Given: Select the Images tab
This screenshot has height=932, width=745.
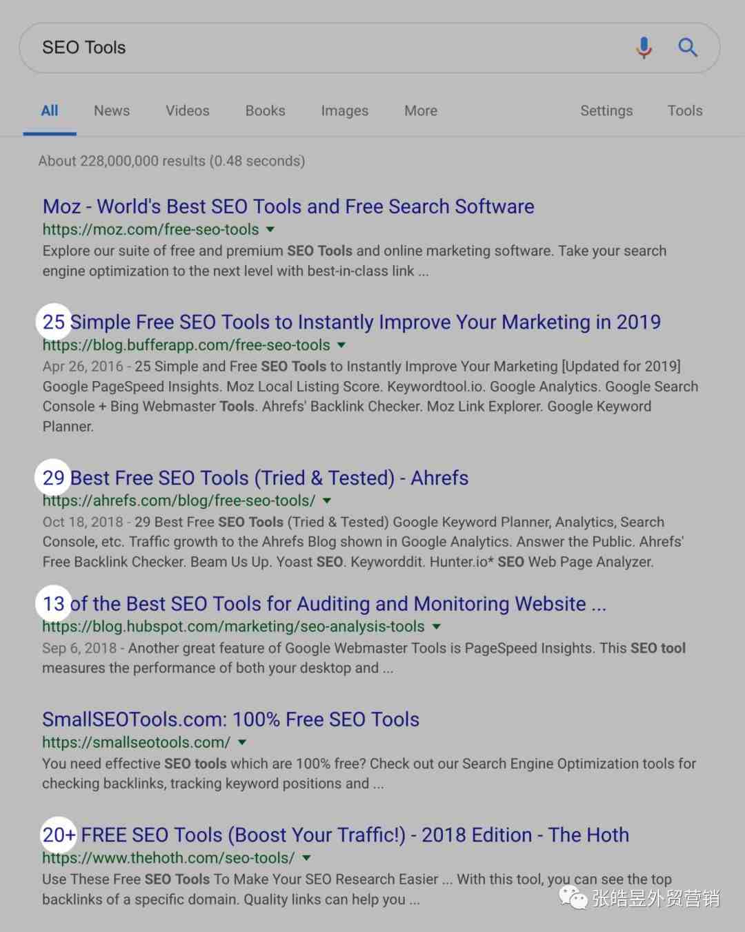Looking at the screenshot, I should click(345, 110).
